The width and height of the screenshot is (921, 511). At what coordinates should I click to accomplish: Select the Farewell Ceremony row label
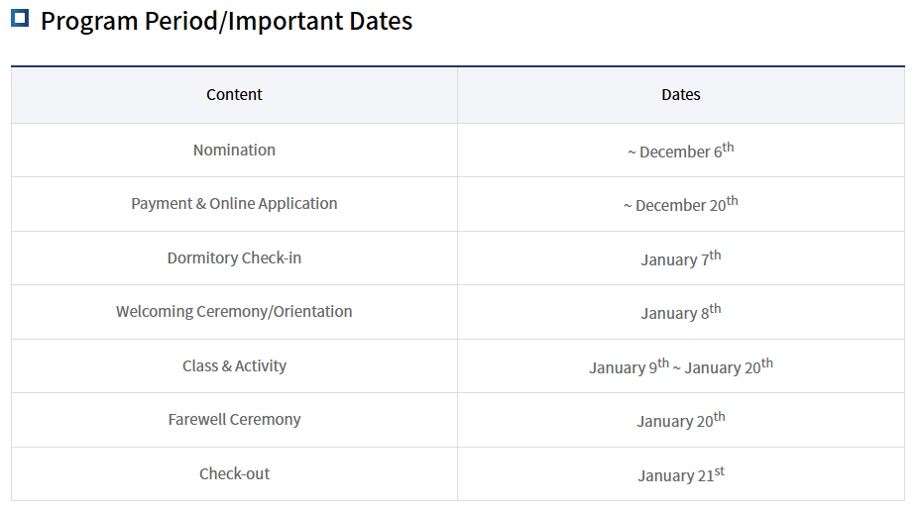click(234, 420)
